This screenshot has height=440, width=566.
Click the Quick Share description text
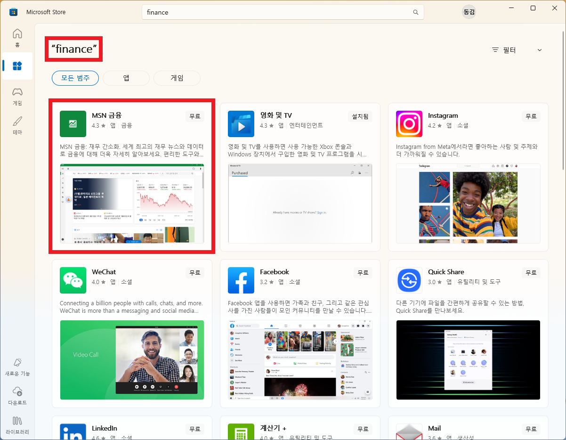click(460, 307)
